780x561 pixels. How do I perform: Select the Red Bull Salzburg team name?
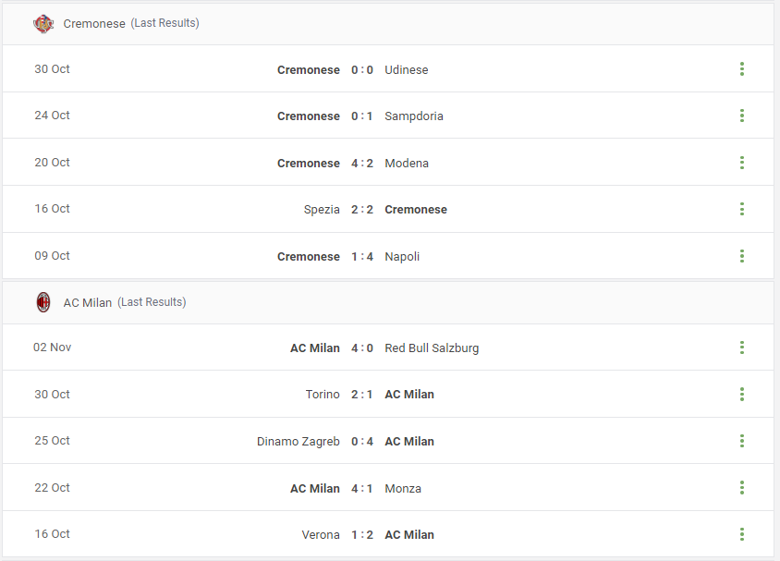432,348
